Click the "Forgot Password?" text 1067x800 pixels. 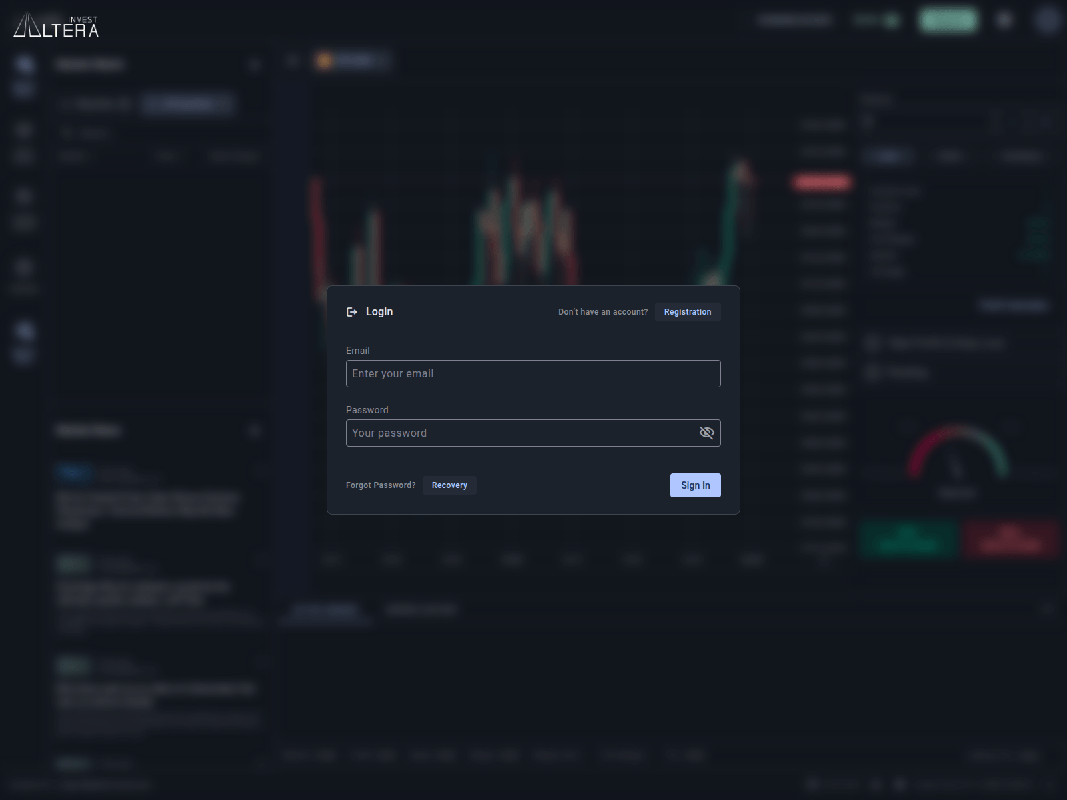(381, 485)
